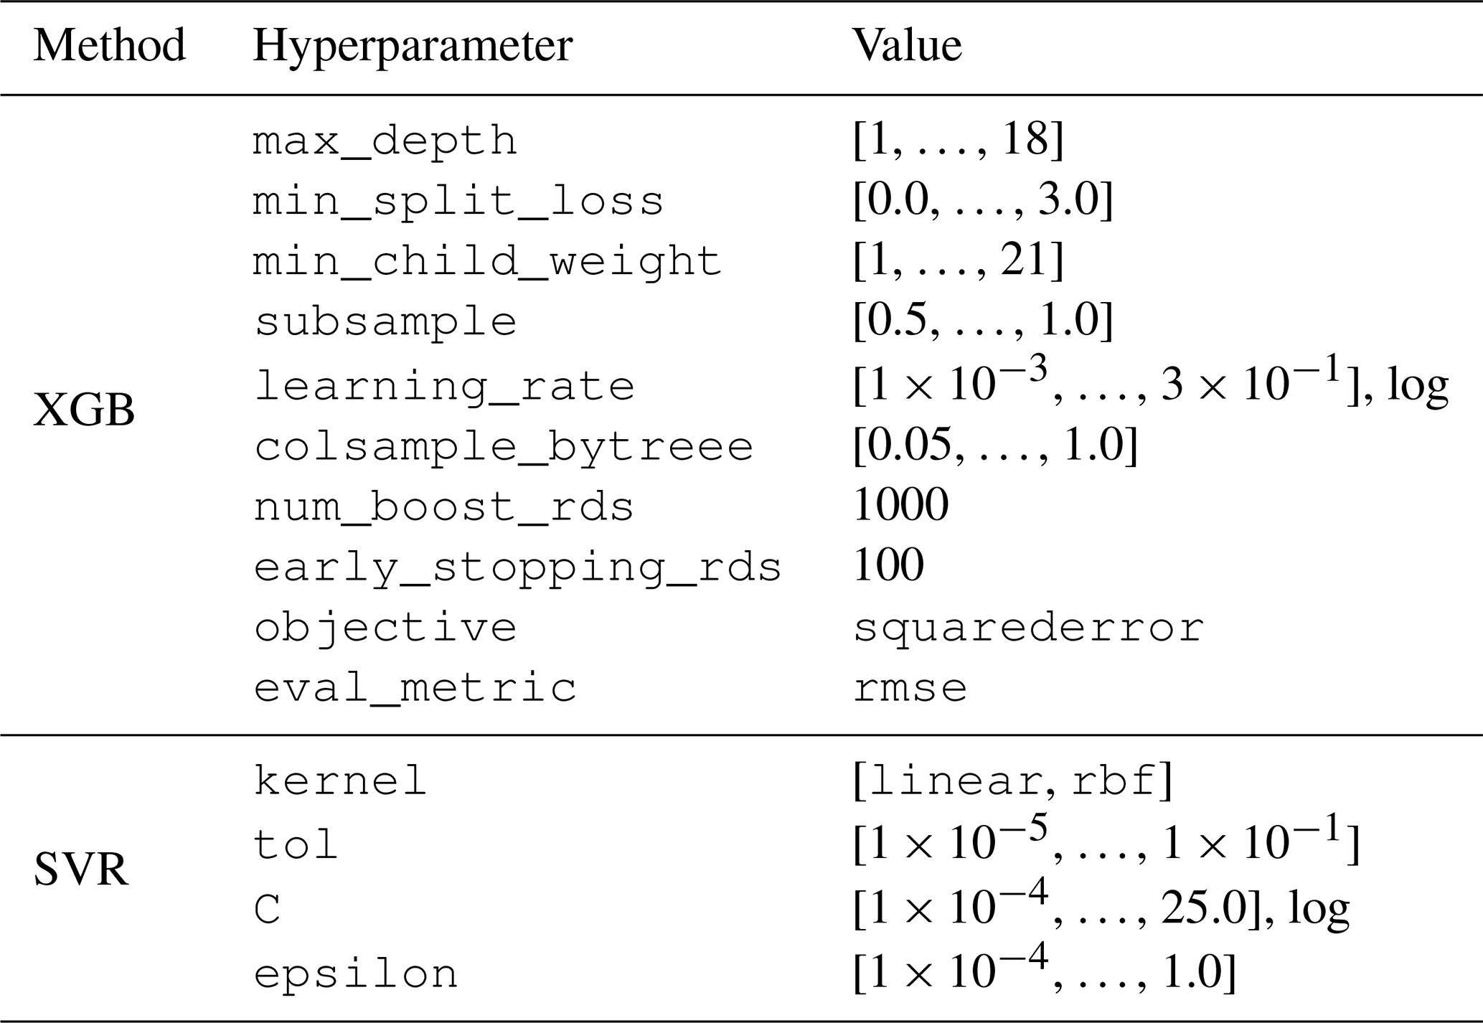Click the num_boost_rds value 1000
Viewport: 1483px width, 1023px height.
(x=900, y=504)
